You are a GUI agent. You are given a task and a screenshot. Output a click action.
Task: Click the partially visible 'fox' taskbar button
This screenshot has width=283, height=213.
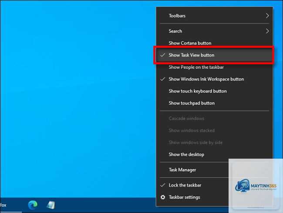[11, 205]
